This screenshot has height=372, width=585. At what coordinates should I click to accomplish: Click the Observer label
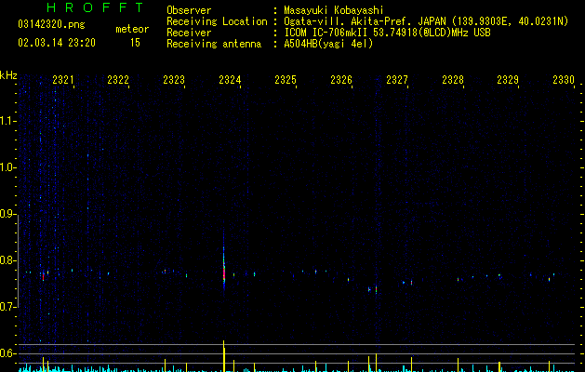189,10
